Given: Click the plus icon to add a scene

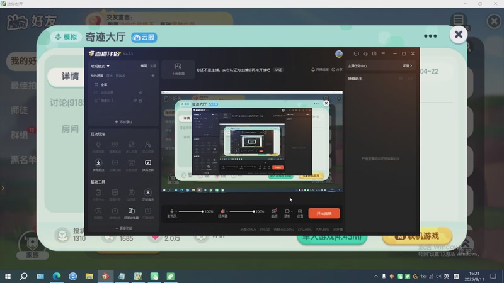Looking at the screenshot, I should click(x=153, y=75).
